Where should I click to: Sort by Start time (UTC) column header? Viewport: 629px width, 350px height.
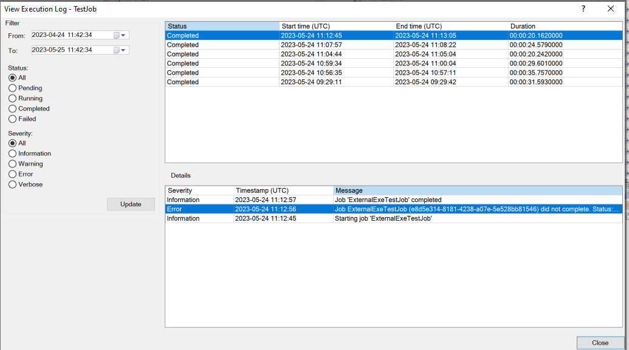[x=336, y=26]
